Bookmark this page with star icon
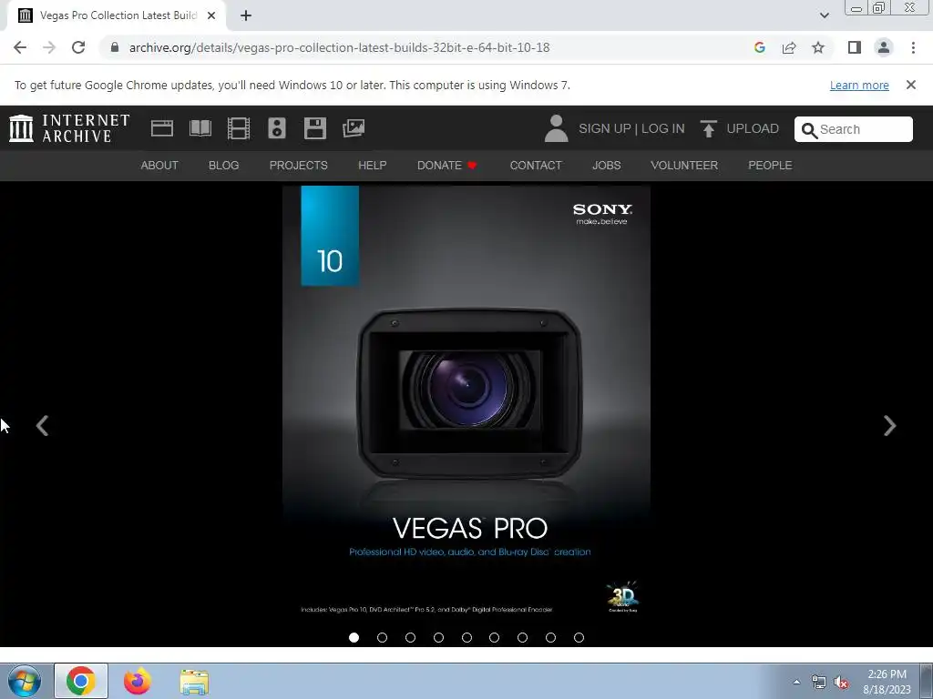This screenshot has width=933, height=699. pos(818,47)
